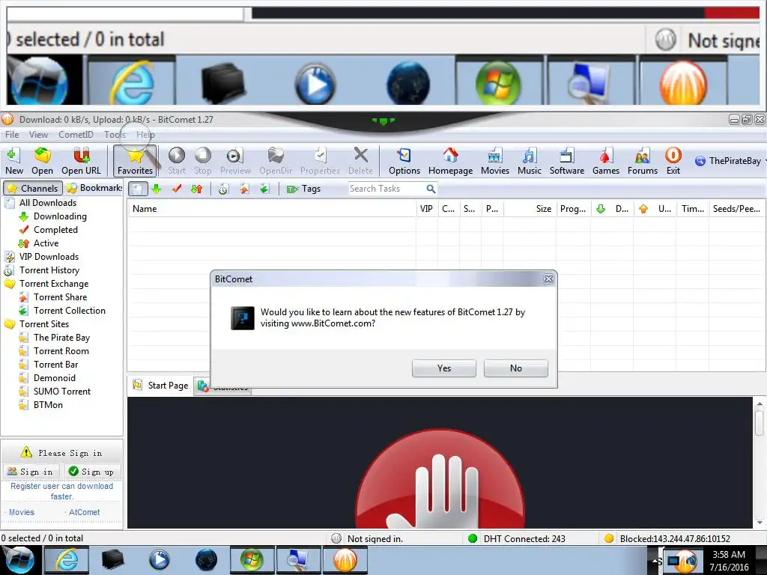Open the Help menu
The width and height of the screenshot is (767, 575).
(145, 135)
